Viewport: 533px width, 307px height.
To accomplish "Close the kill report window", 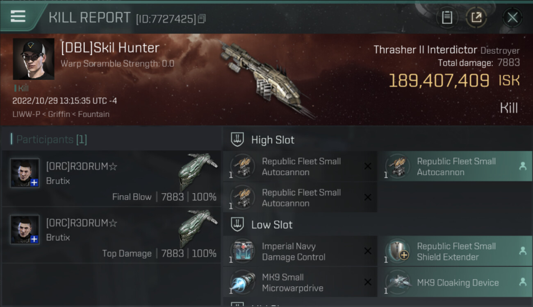I will click(x=512, y=18).
